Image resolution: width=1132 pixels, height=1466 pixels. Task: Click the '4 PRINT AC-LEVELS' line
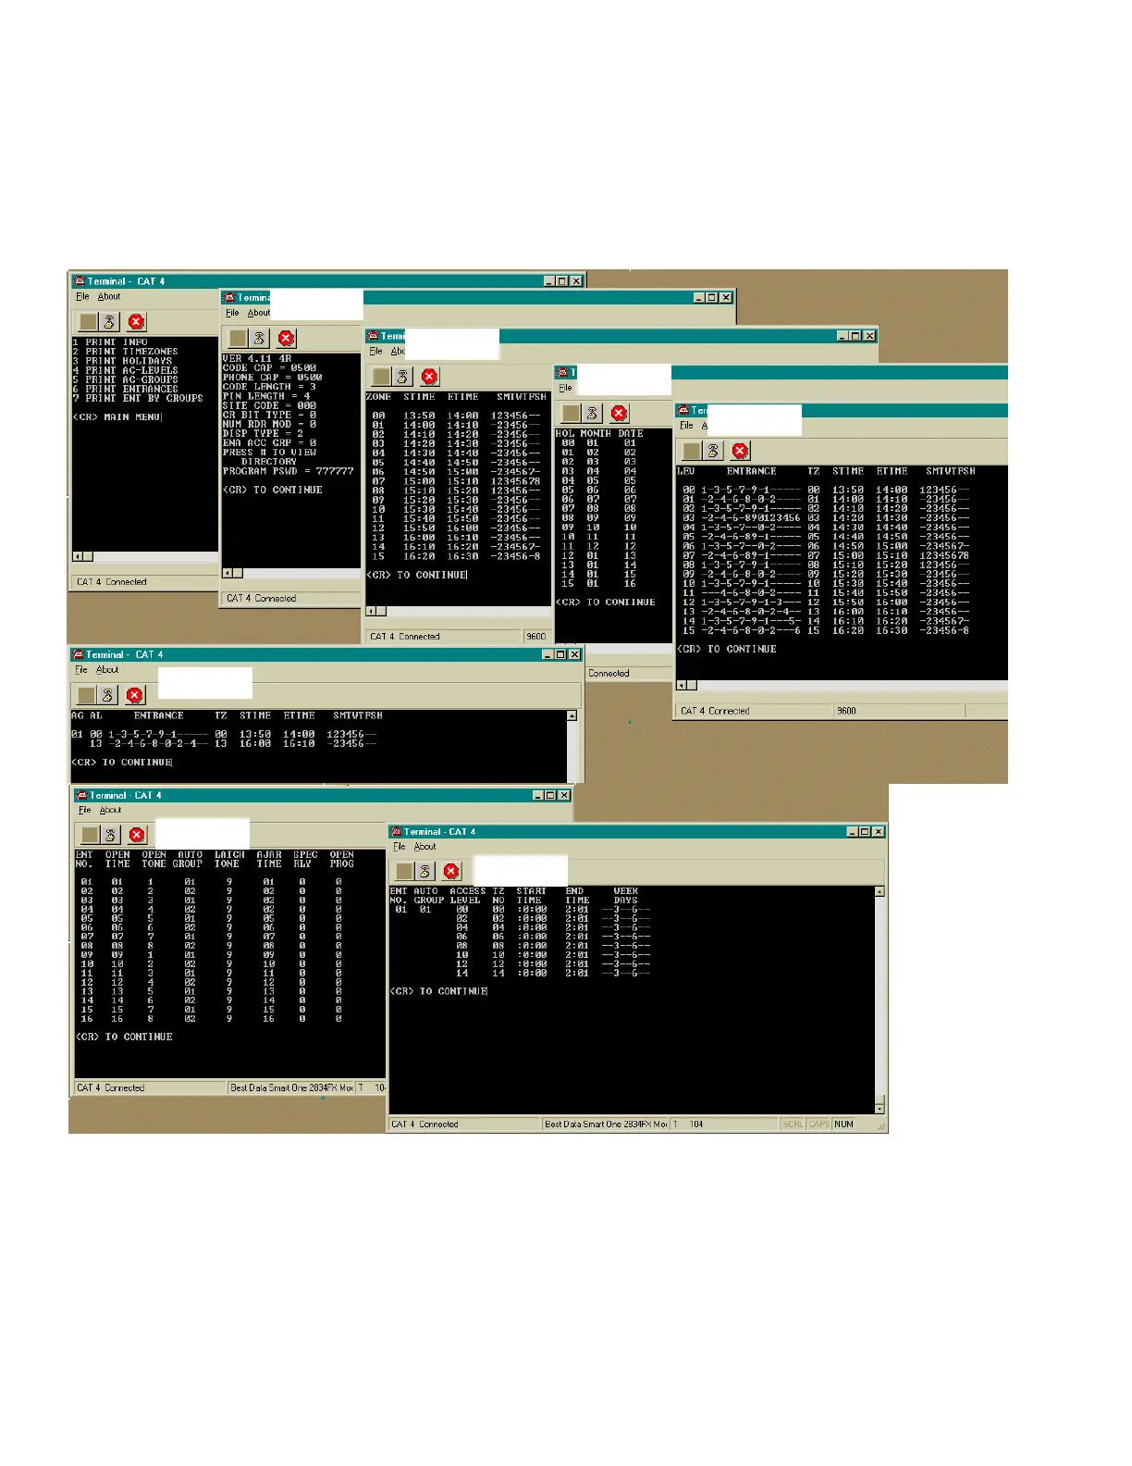point(125,370)
